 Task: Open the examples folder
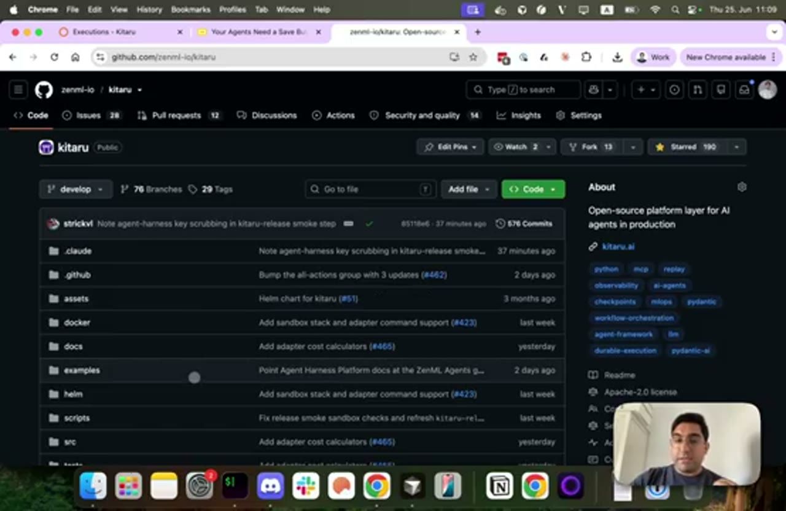pyautogui.click(x=82, y=370)
